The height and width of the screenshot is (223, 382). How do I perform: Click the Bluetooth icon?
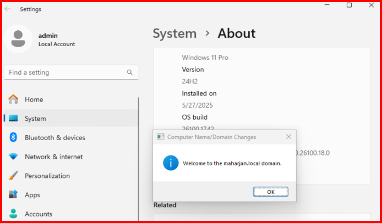click(x=13, y=137)
